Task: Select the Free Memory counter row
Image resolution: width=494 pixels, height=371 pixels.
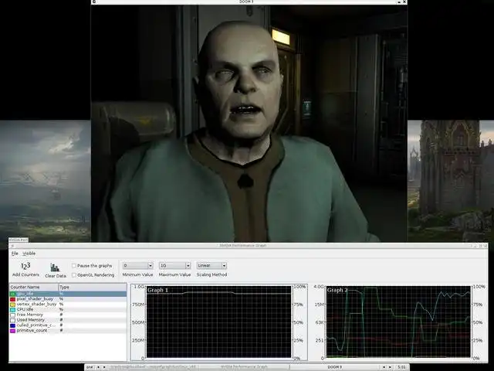Action: pos(68,315)
